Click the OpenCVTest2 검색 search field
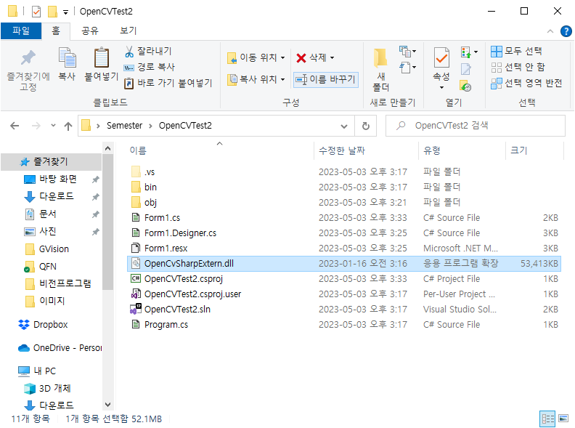Viewport: 575px width, 428px height. point(476,126)
